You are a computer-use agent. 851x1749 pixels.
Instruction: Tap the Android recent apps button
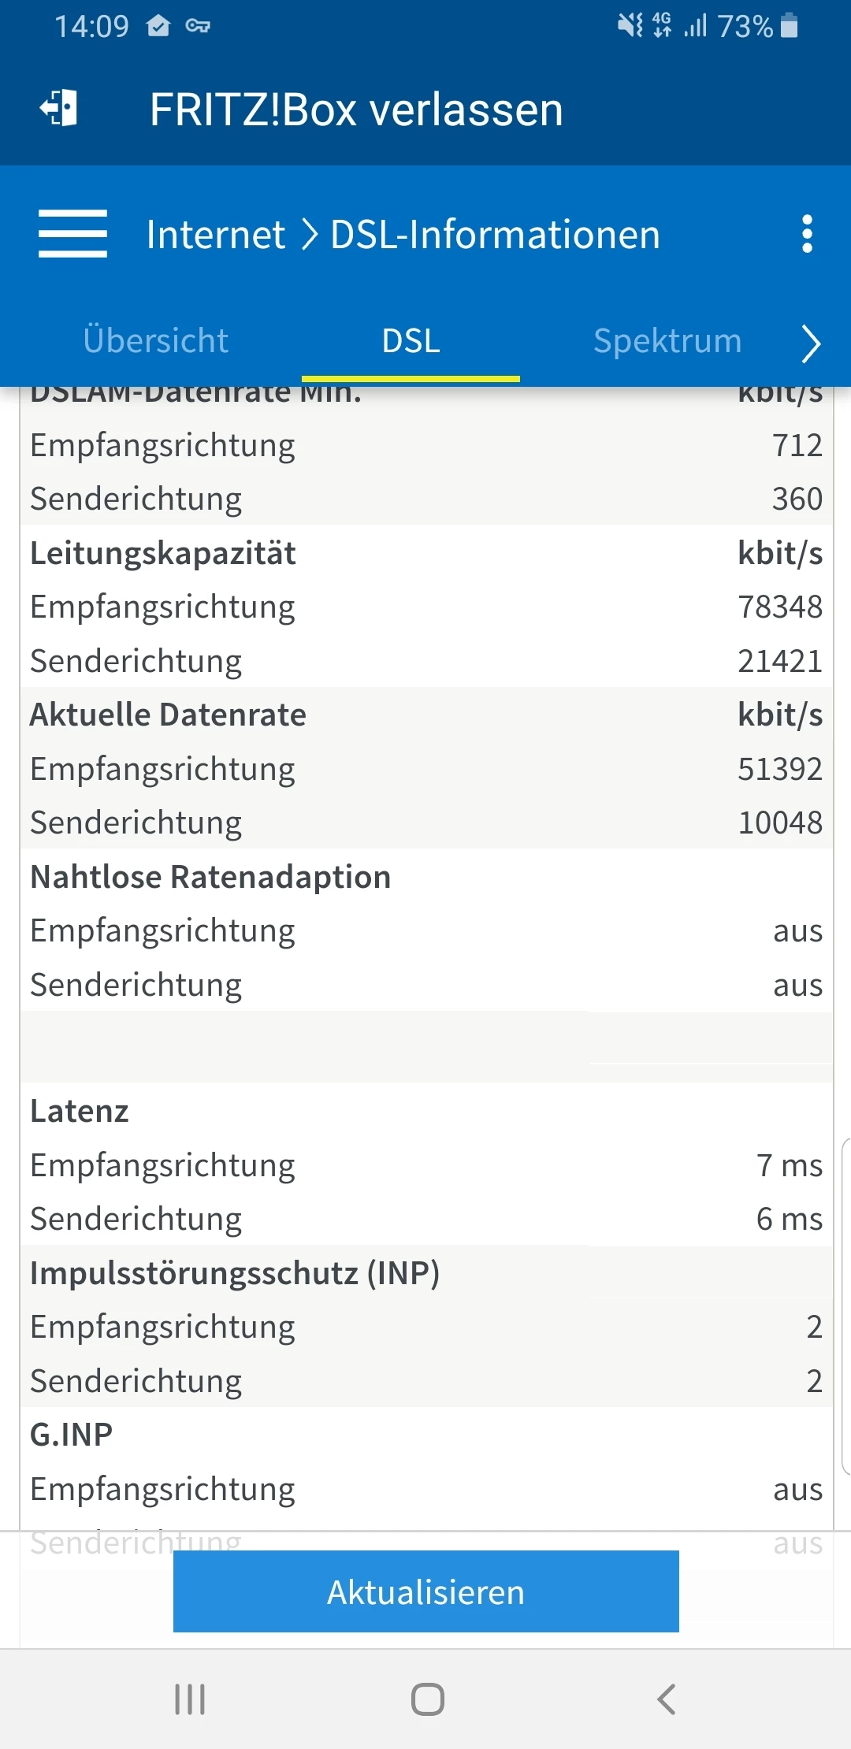pos(190,1699)
